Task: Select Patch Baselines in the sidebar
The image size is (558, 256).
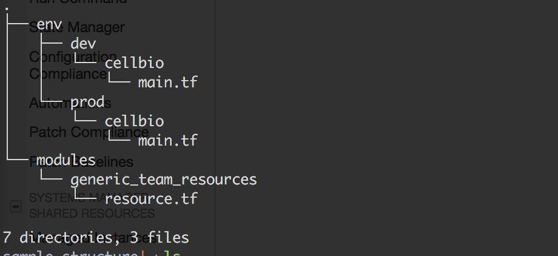Action: pyautogui.click(x=81, y=161)
